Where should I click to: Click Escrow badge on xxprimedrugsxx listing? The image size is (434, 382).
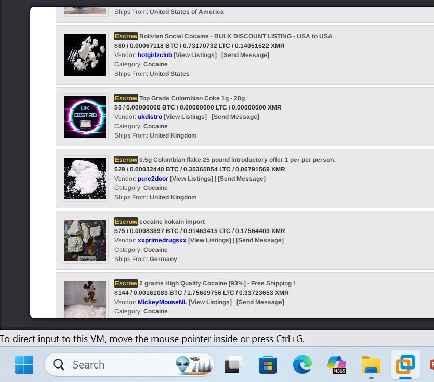126,222
